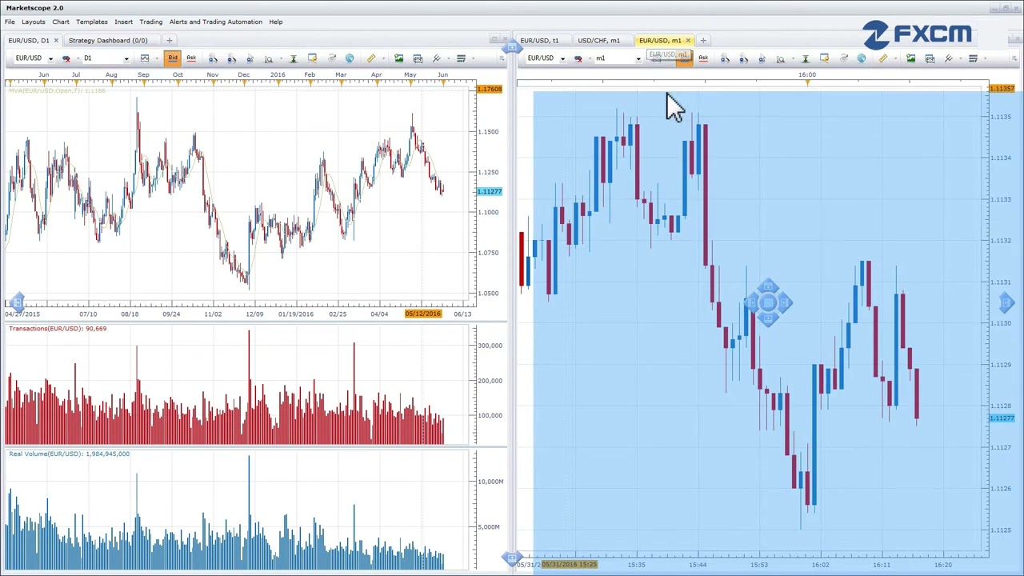Open the Layouts menu
The height and width of the screenshot is (576, 1024).
coord(33,22)
